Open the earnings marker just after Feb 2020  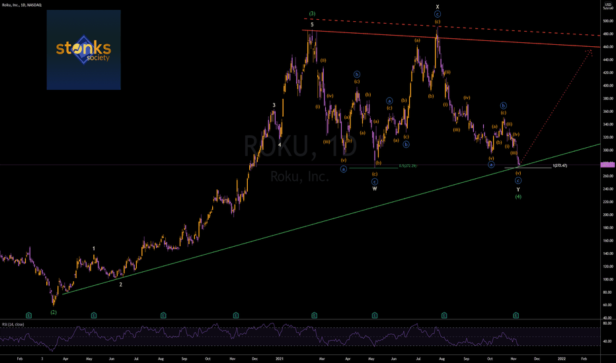click(28, 315)
